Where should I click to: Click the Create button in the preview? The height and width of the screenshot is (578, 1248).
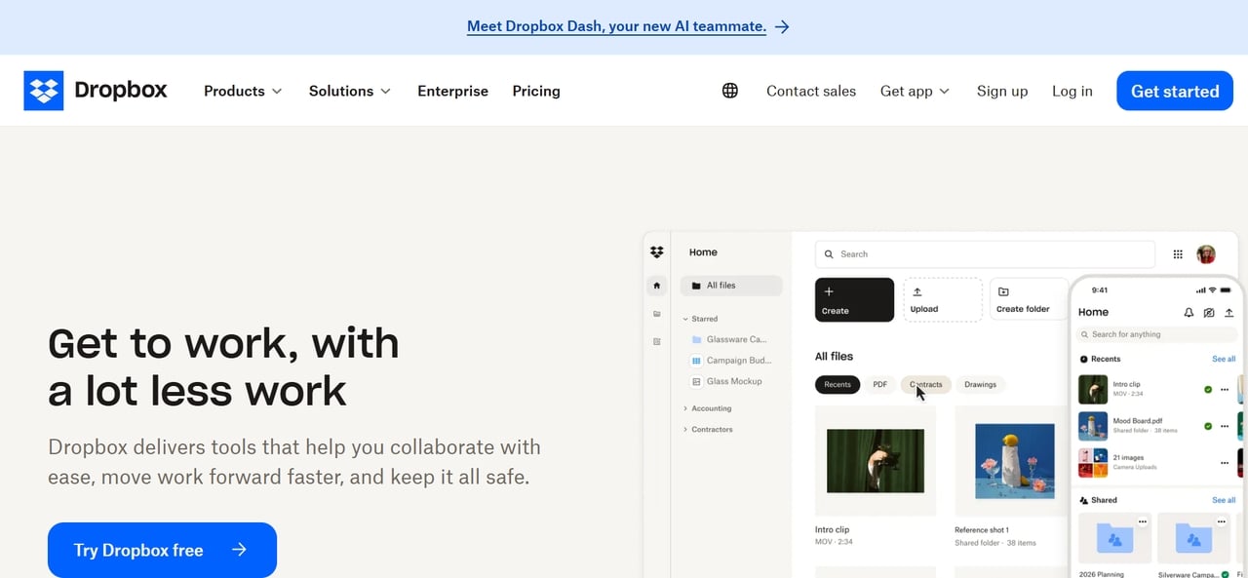[x=855, y=299]
